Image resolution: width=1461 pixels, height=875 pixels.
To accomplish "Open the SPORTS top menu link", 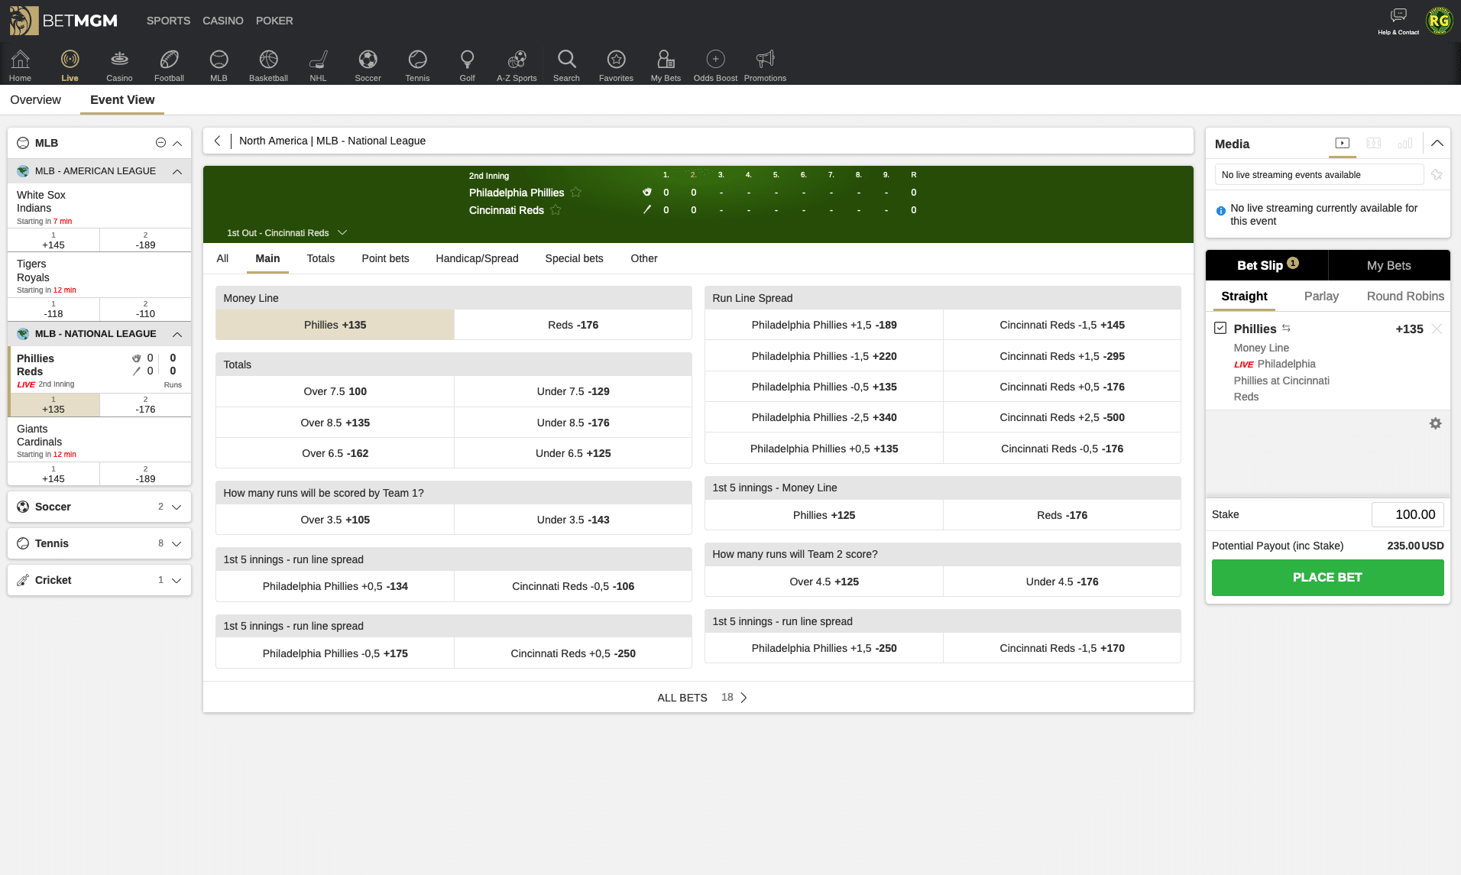I will (x=168, y=21).
